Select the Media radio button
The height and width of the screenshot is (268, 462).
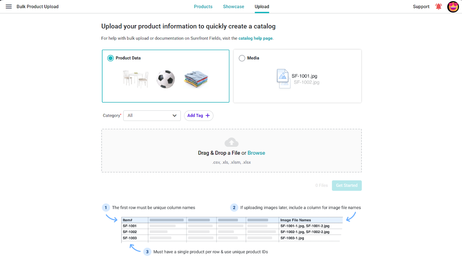tap(242, 58)
